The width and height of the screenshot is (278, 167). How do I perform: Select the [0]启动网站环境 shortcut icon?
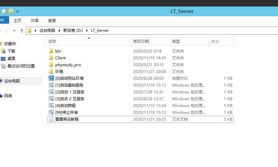[x=51, y=78]
